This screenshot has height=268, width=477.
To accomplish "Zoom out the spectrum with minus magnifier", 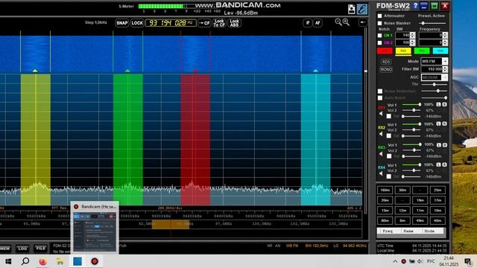I will [338, 22].
